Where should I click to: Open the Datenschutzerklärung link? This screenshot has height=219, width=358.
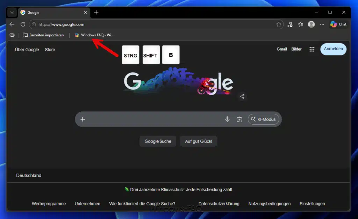click(219, 204)
